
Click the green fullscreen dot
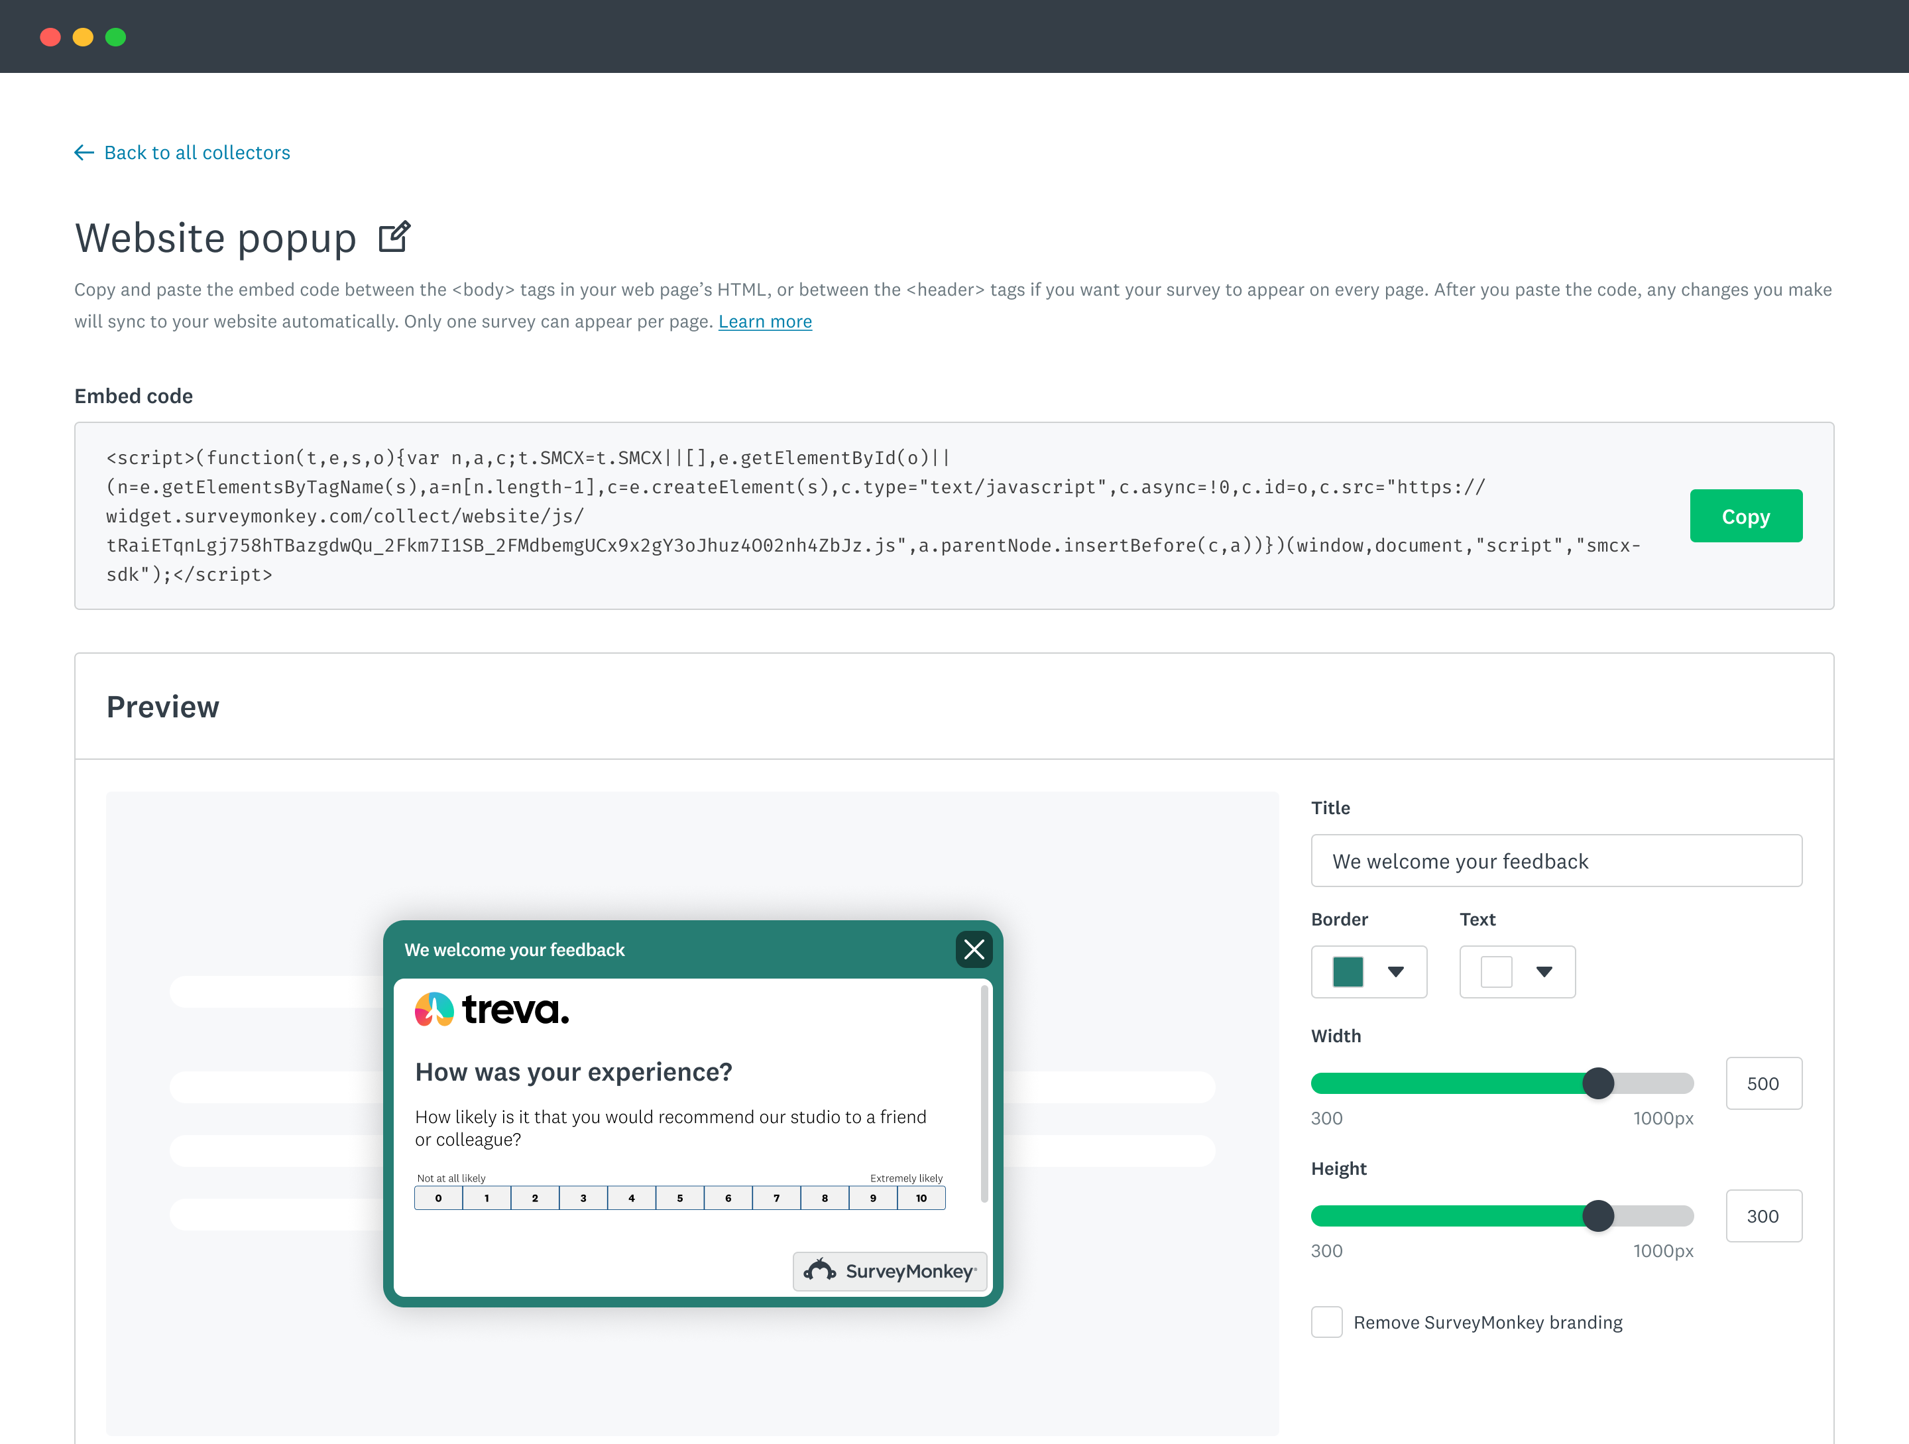click(115, 37)
